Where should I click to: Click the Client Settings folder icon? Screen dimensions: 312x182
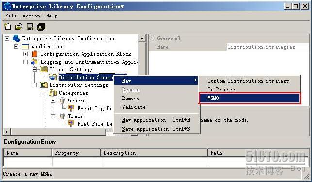pos(44,69)
